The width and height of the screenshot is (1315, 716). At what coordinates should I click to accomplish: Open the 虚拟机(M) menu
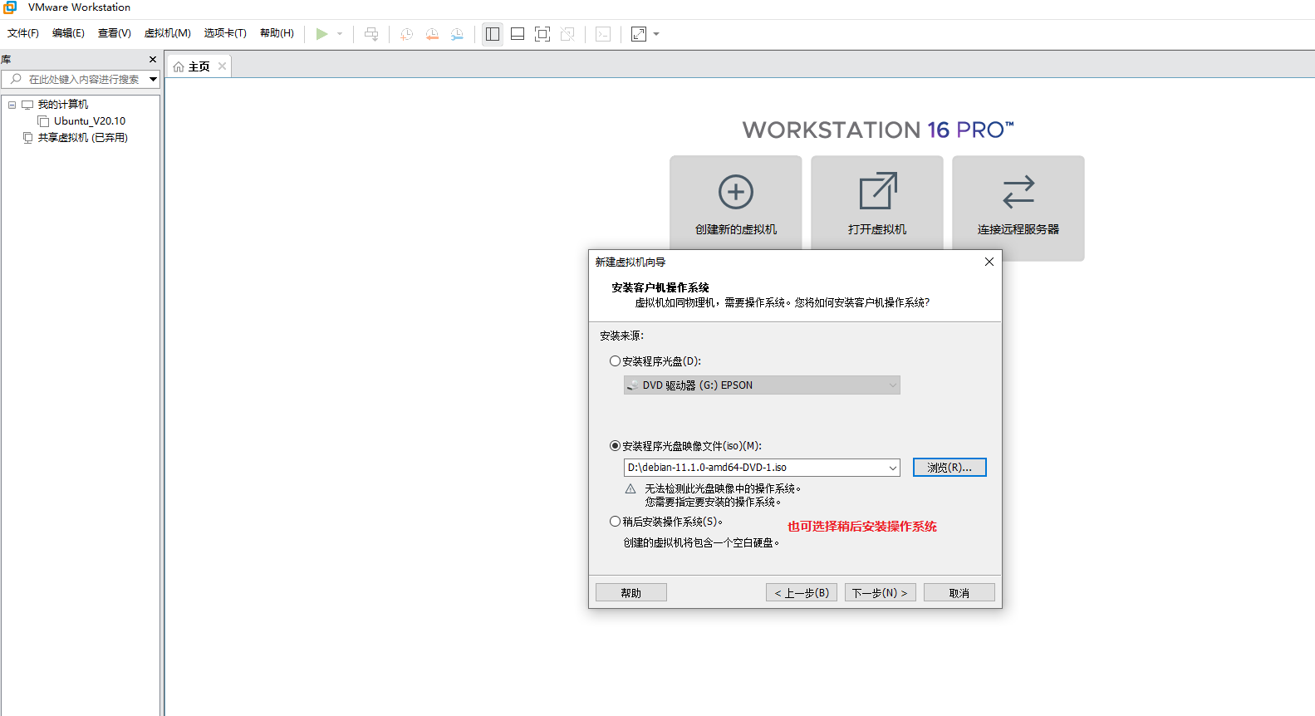tap(168, 33)
